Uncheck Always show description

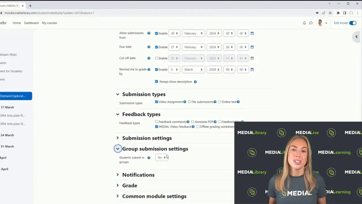[x=156, y=82]
